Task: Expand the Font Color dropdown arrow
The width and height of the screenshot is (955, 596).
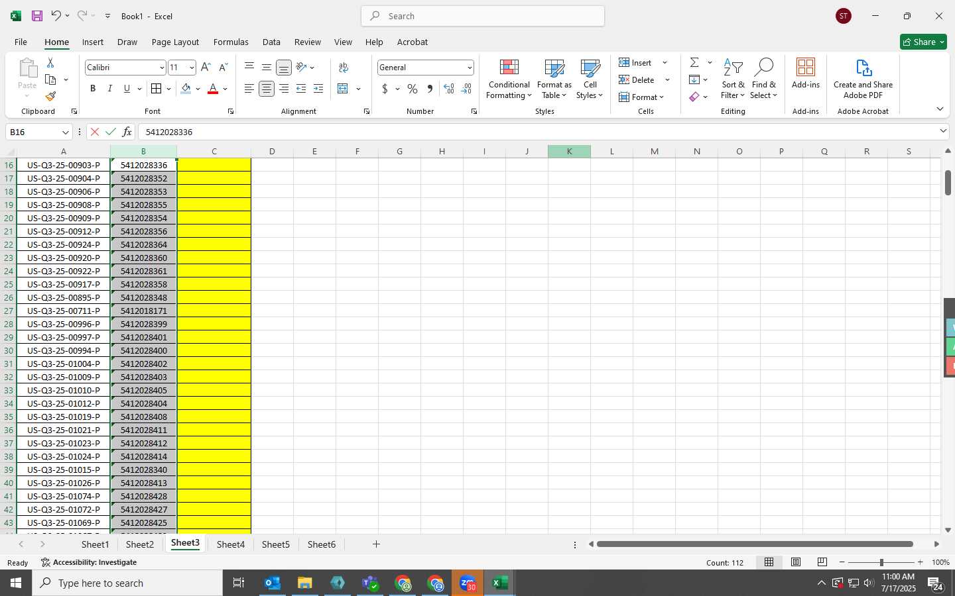Action: click(225, 89)
